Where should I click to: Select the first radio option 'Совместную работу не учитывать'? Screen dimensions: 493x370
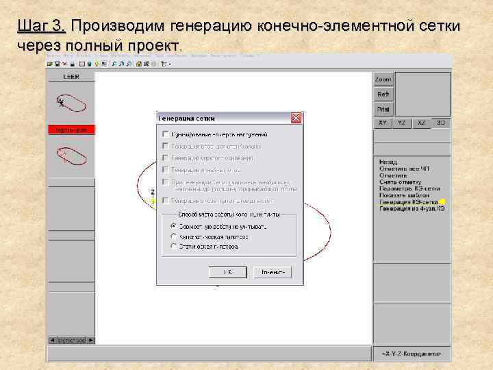click(173, 226)
